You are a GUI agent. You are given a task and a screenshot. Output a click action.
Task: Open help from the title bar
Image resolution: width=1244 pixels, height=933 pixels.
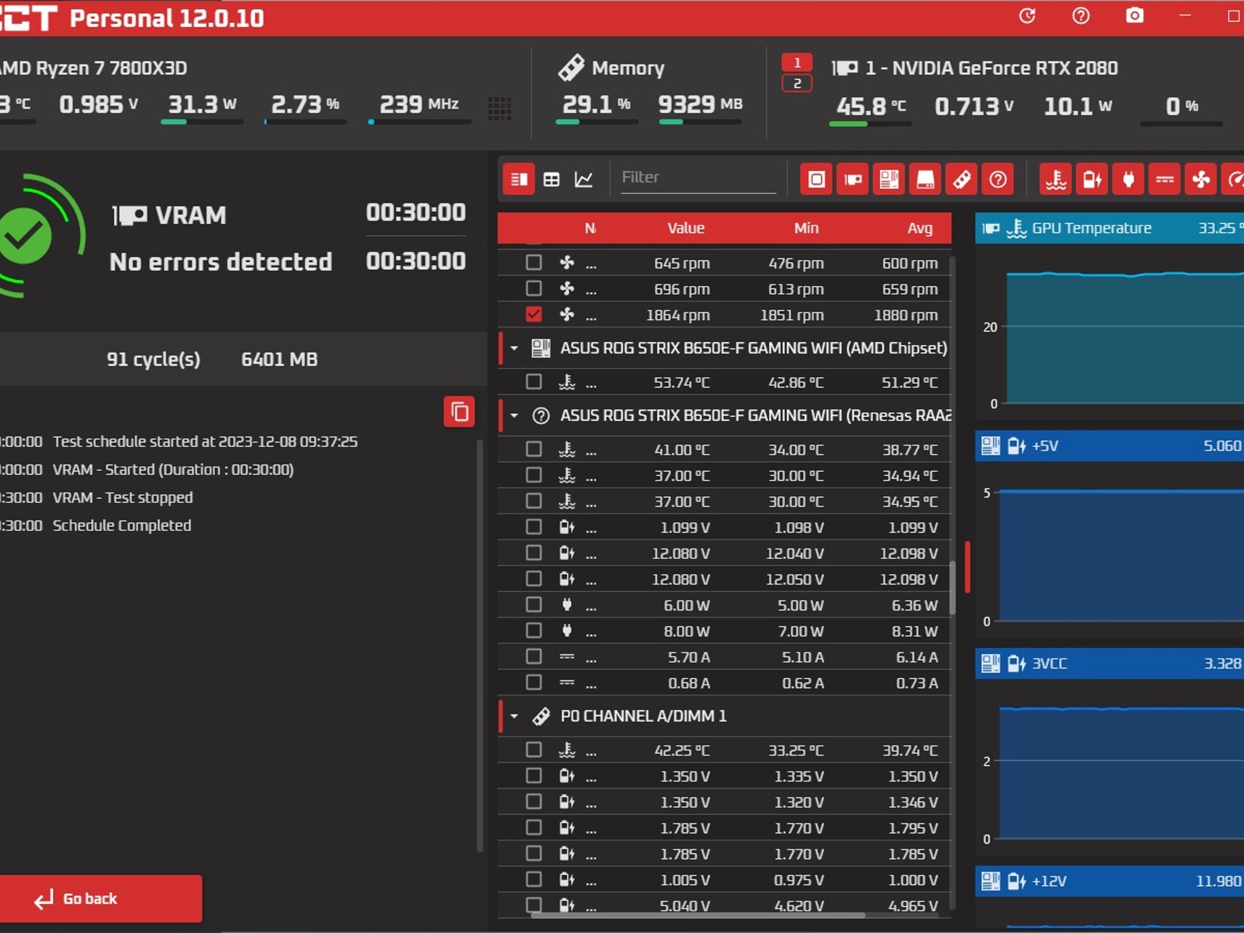[1081, 16]
